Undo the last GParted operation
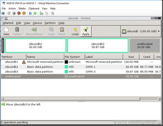 click(75, 31)
